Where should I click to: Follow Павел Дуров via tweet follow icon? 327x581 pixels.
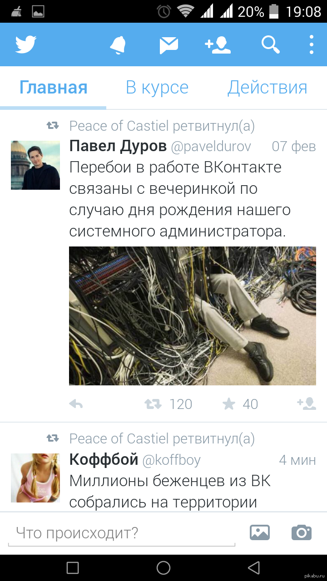(306, 404)
